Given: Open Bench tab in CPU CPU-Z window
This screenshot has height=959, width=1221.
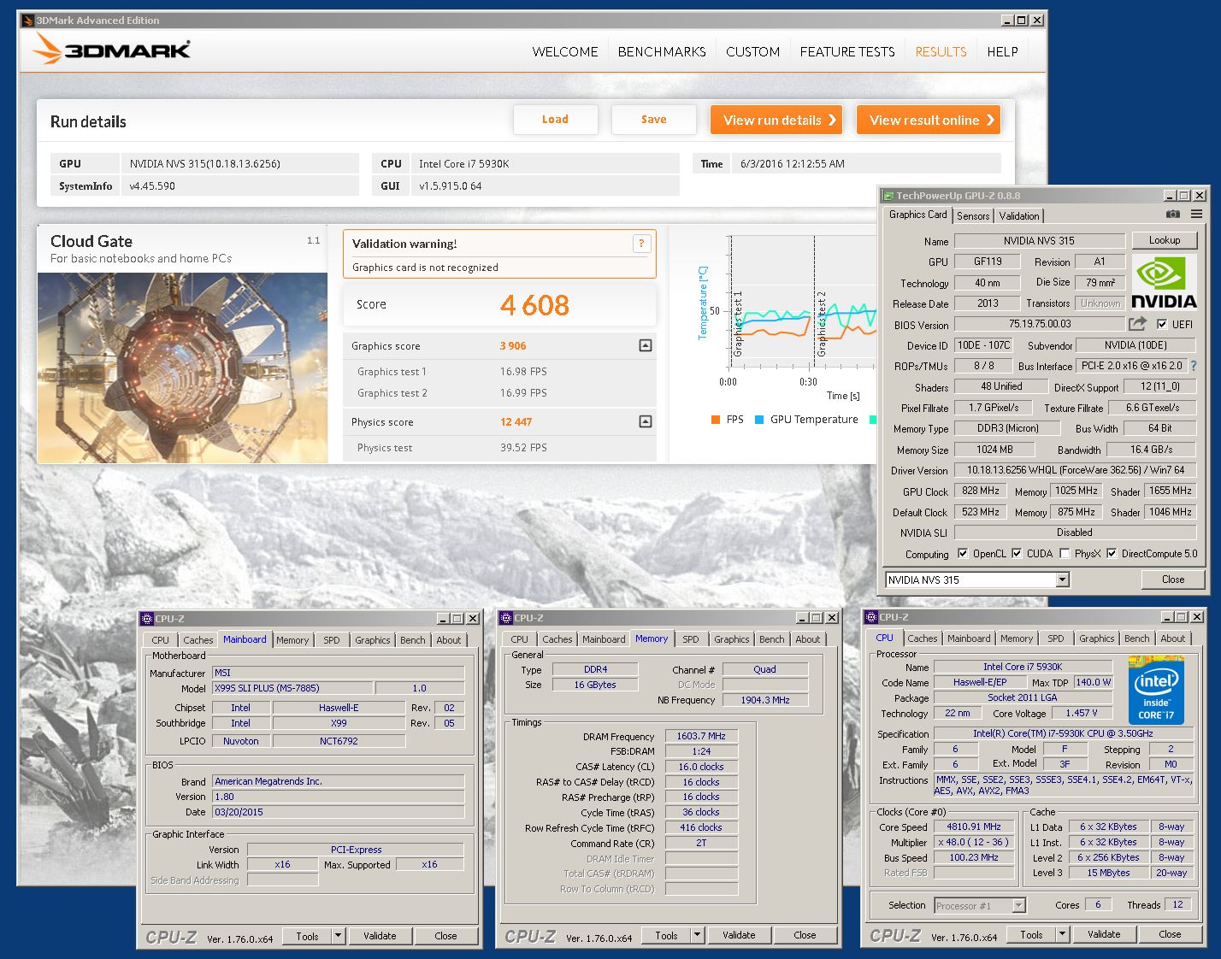Looking at the screenshot, I should (x=1136, y=638).
